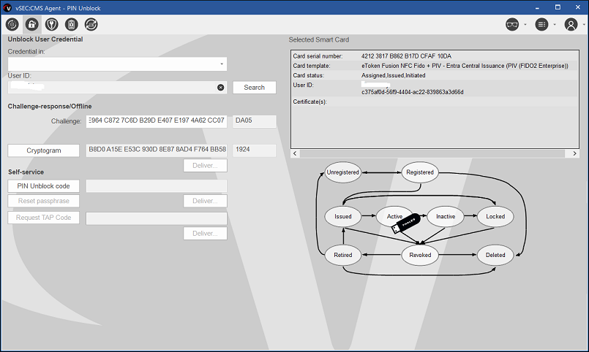589x352 pixels.
Task: Click the PIN Unblock code button
Action: [44, 186]
